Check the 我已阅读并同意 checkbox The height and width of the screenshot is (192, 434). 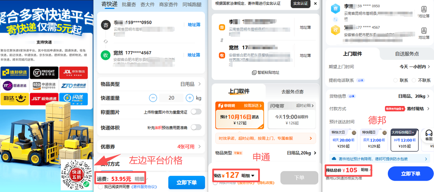[x=100, y=187]
